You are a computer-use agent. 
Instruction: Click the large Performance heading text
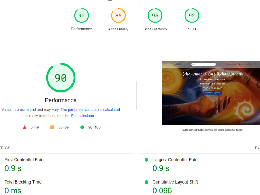pyautogui.click(x=61, y=100)
